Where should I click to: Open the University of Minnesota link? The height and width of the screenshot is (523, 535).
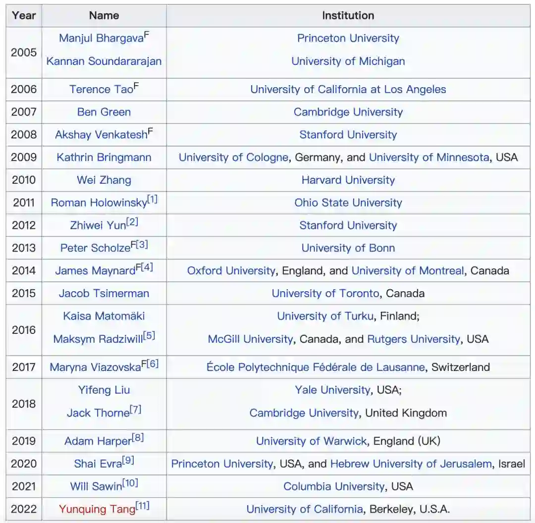429,157
